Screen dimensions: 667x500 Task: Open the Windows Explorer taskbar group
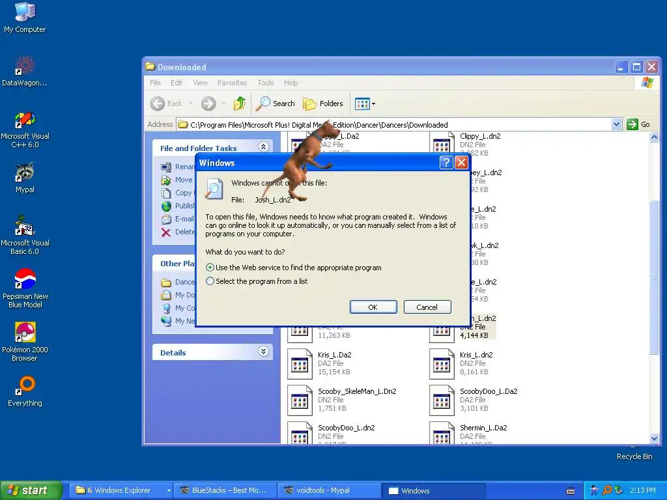tap(122, 490)
